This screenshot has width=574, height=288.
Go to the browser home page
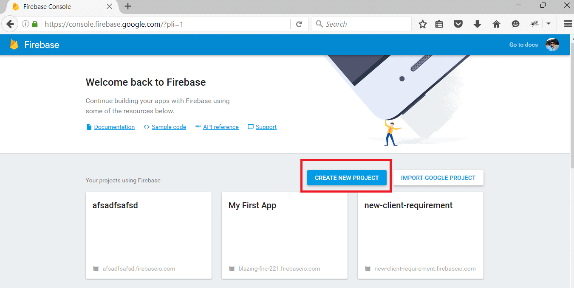pyautogui.click(x=496, y=24)
